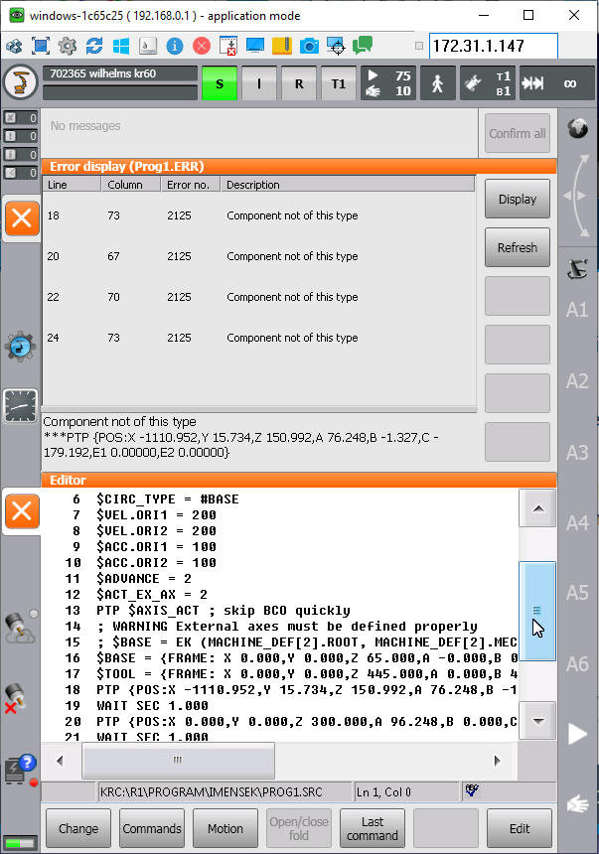Close the Error display panel with orange X
This screenshot has height=854, width=599.
[21, 218]
